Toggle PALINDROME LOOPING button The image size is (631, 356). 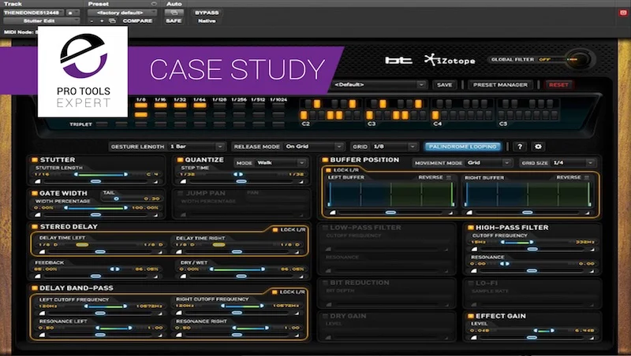pos(463,146)
